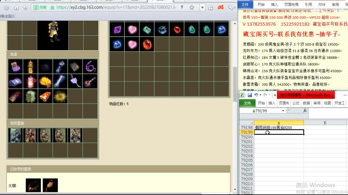
Task: Click Excel save icon in quick access
Action: 250,95
